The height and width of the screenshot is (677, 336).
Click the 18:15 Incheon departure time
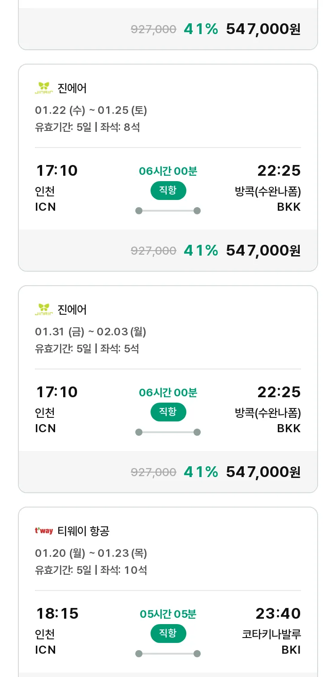click(57, 613)
